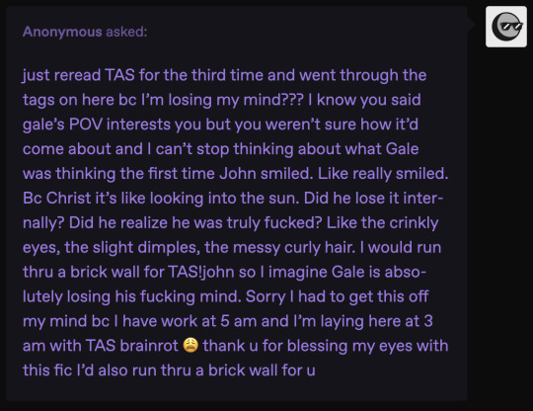Click the line starting 'come about and'

[221, 149]
